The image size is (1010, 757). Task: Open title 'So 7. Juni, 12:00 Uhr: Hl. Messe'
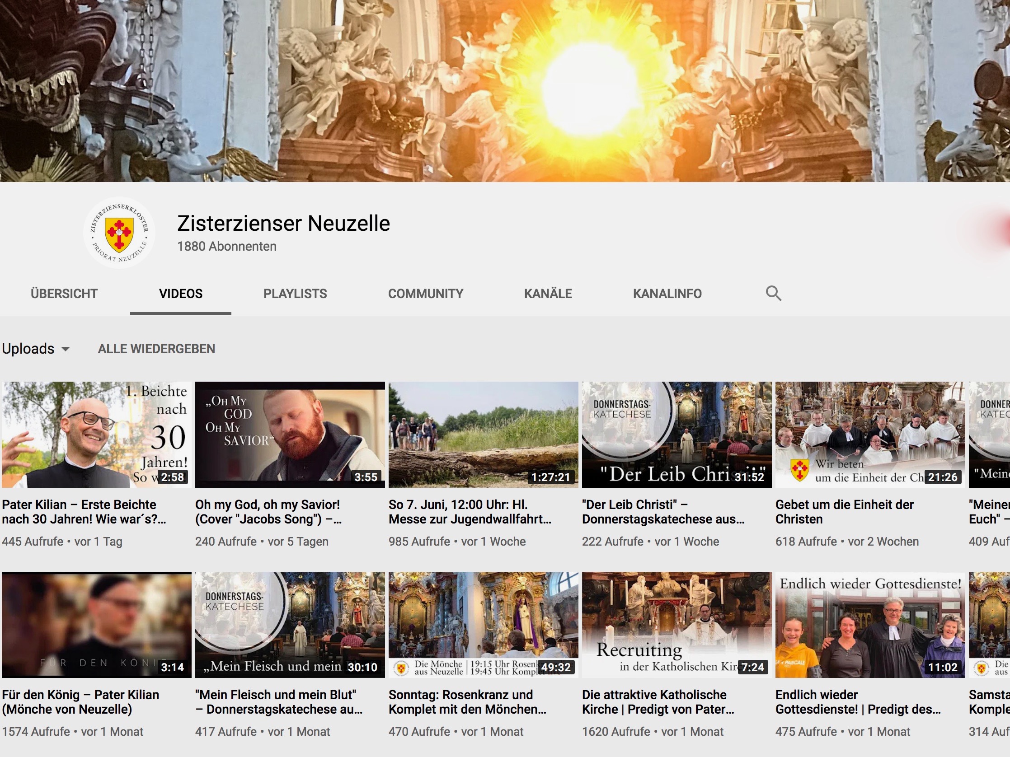click(x=470, y=512)
